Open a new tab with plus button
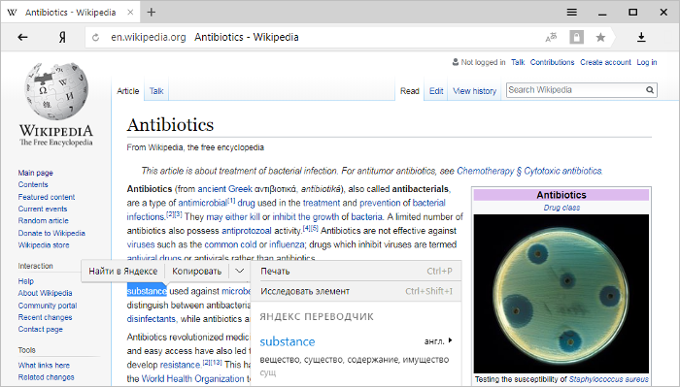Screen dimensions: 680x387 (x=151, y=12)
